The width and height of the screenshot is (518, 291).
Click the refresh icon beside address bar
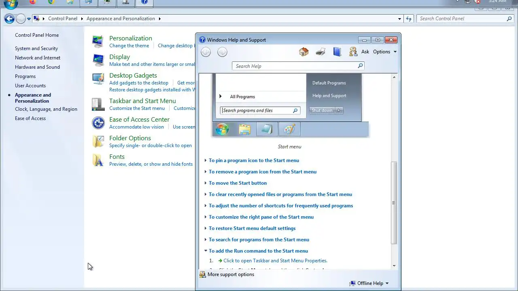pyautogui.click(x=409, y=19)
